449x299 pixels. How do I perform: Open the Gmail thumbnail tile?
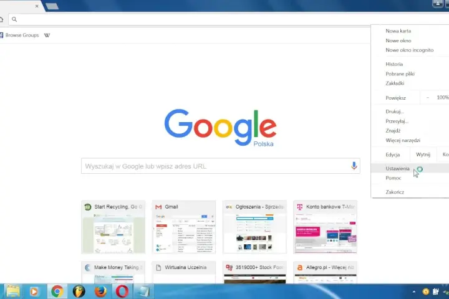point(184,227)
